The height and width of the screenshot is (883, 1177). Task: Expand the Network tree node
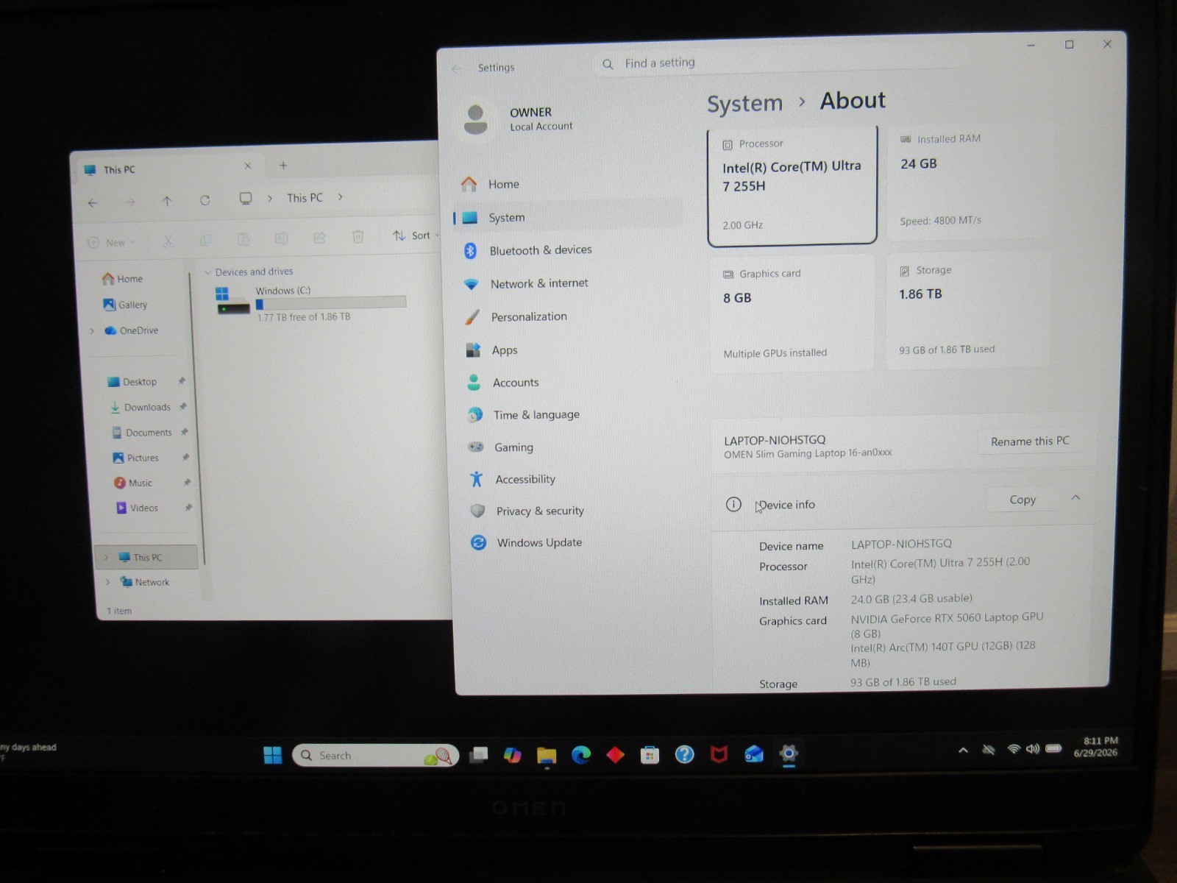click(x=108, y=582)
